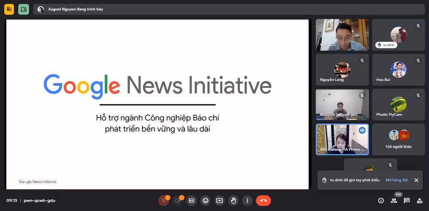Click the muted mic icon on the partially hidden bottom tile
This screenshot has width=429, height=211.
[x=390, y=165]
